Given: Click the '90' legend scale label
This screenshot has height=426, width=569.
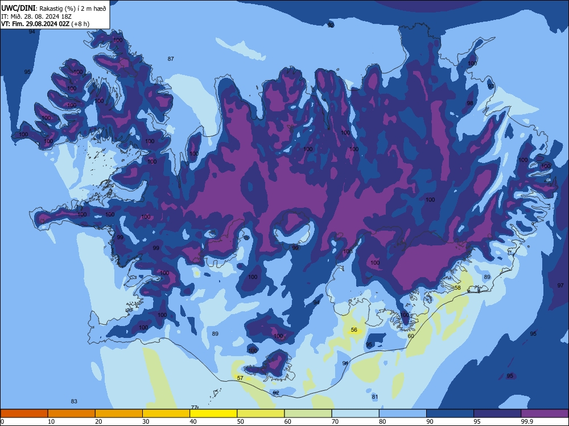Looking at the screenshot, I should click(x=430, y=421).
